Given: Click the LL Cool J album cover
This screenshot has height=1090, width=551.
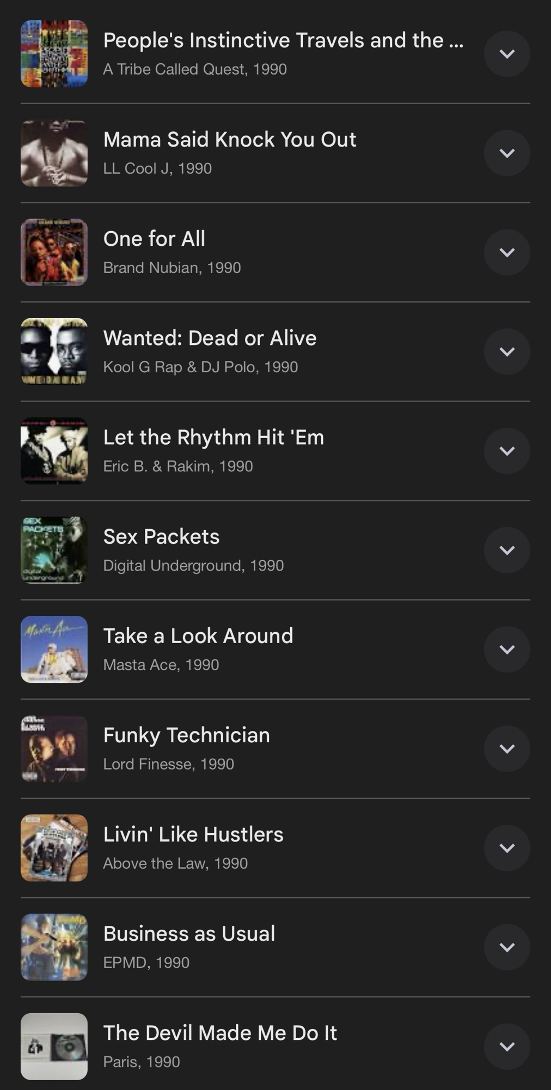Looking at the screenshot, I should click(x=54, y=153).
